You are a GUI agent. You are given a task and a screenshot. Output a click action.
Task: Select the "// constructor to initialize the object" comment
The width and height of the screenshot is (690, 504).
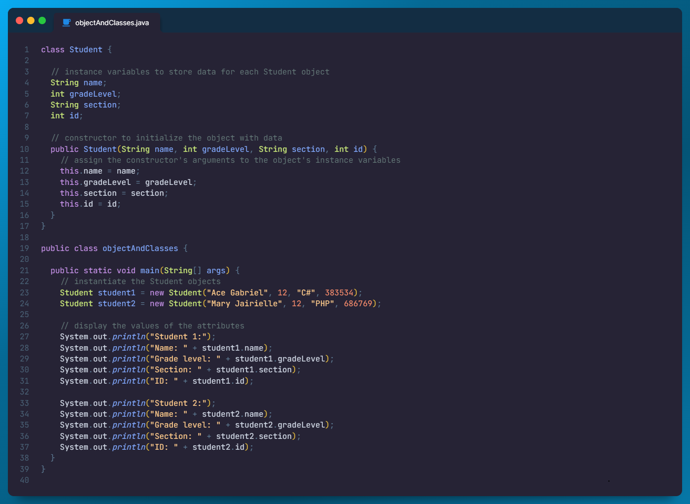point(167,138)
